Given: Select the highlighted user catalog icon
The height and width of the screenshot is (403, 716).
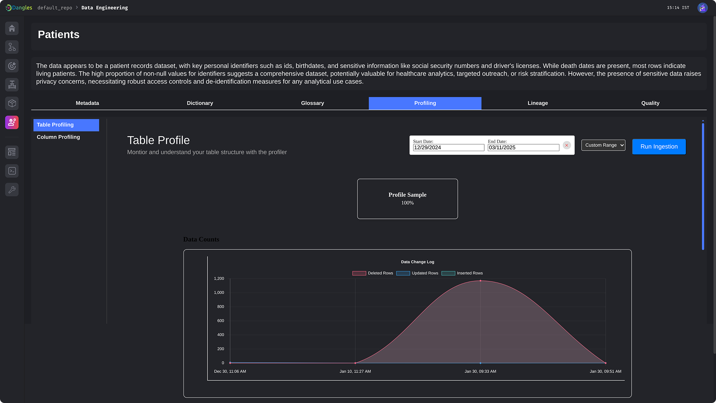Looking at the screenshot, I should (x=12, y=122).
